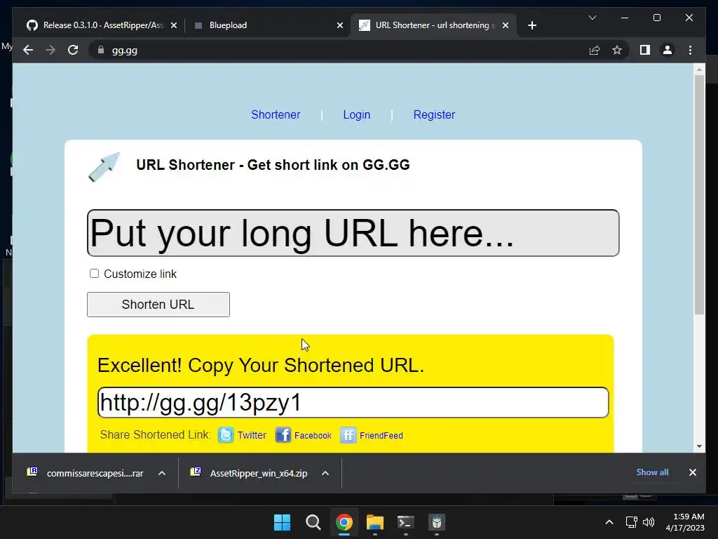Open the Login link
The height and width of the screenshot is (539, 718).
coord(357,114)
